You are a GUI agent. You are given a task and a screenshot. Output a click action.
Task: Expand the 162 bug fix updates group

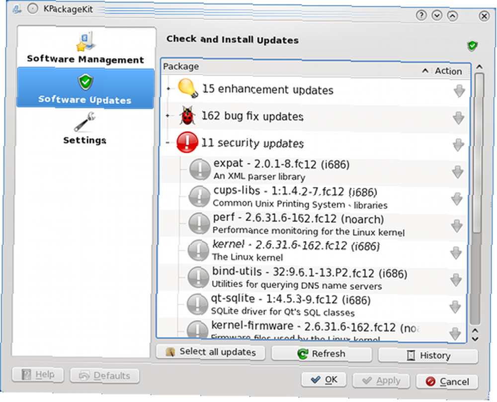coord(168,116)
